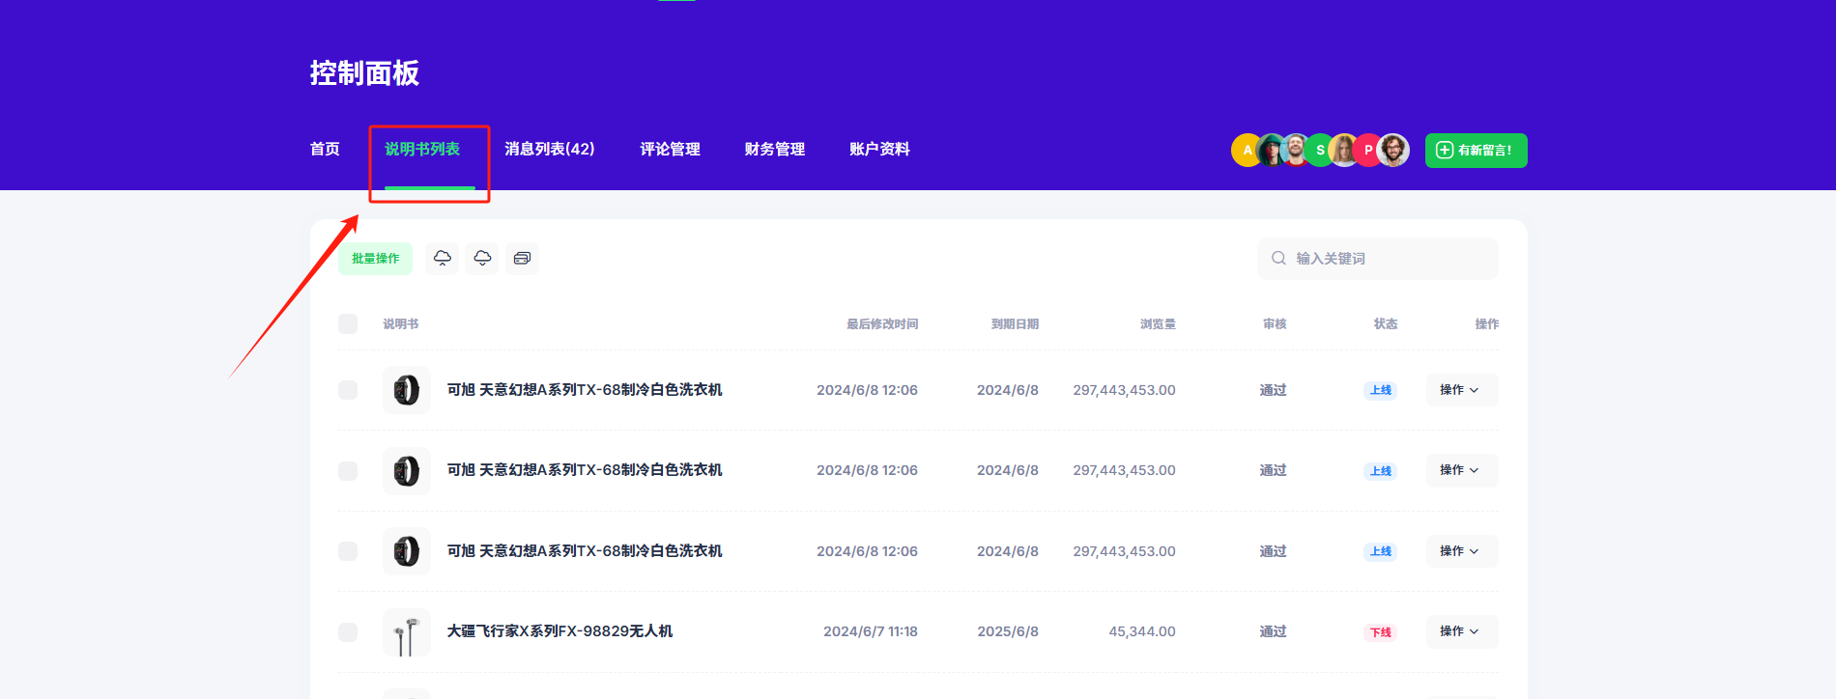Viewport: 1836px width, 699px height.
Task: Go to the 财务管理 tab
Action: click(774, 149)
